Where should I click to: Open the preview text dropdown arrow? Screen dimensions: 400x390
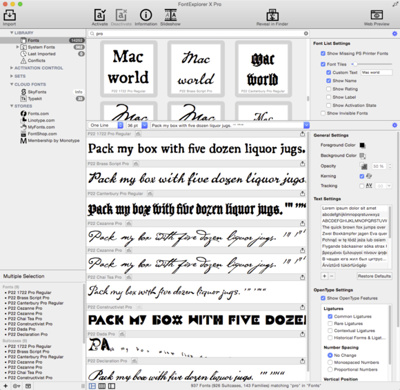(x=306, y=125)
